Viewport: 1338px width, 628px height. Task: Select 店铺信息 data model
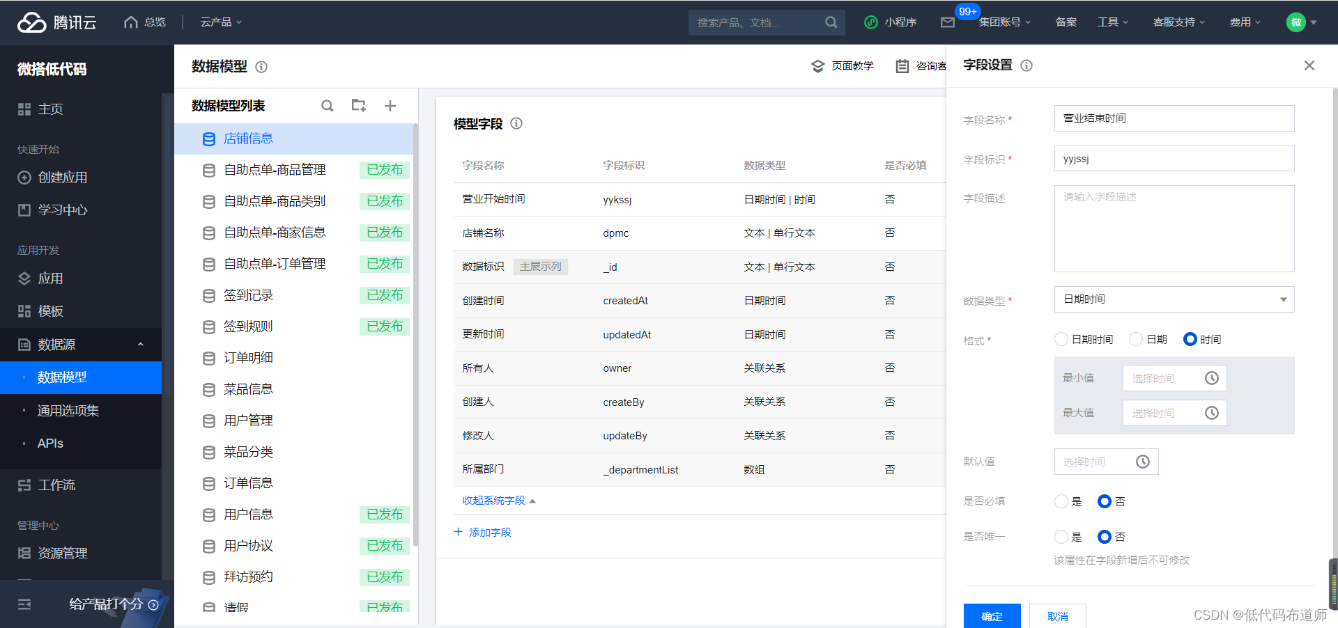(293, 139)
